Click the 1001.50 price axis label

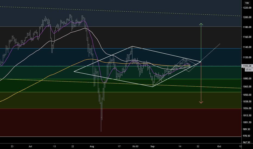(247, 122)
